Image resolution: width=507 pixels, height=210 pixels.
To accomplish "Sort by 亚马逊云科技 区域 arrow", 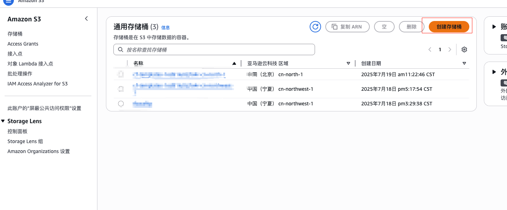I will [348, 63].
